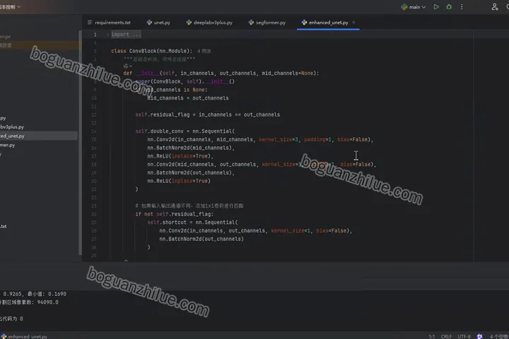Close the enhanced_unet.py tab
Screen dimensions: 509x339
coord(353,23)
